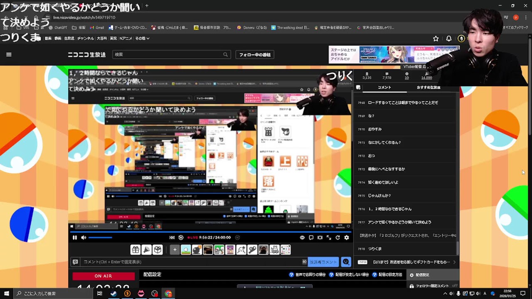
Task: Open Chrome from the taskbar
Action: tap(168, 294)
